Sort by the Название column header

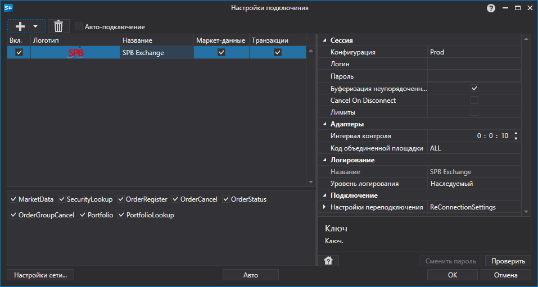point(157,40)
